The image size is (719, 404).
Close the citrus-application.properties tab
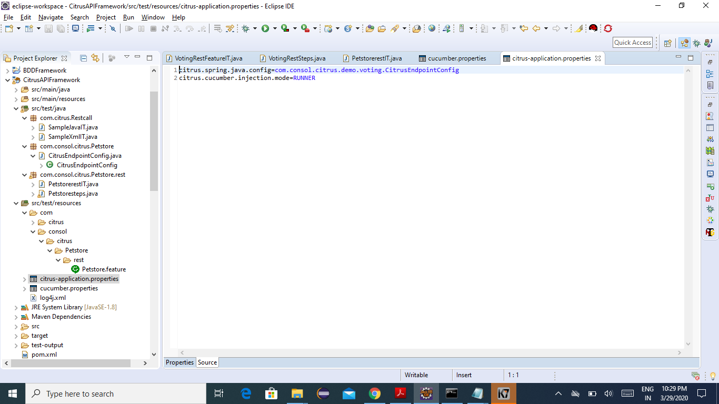pos(598,58)
